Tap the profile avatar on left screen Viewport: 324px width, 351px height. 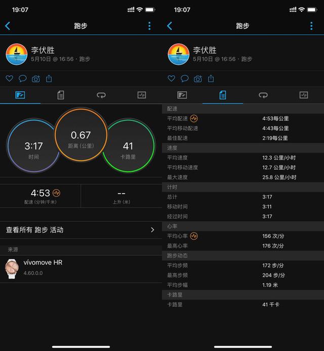(17, 54)
